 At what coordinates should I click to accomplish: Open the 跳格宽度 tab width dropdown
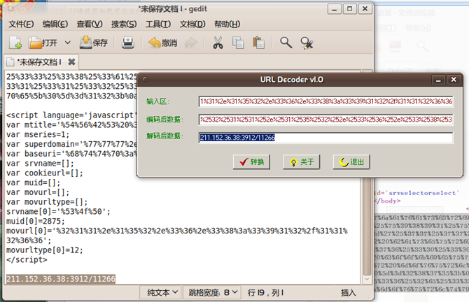pyautogui.click(x=213, y=292)
